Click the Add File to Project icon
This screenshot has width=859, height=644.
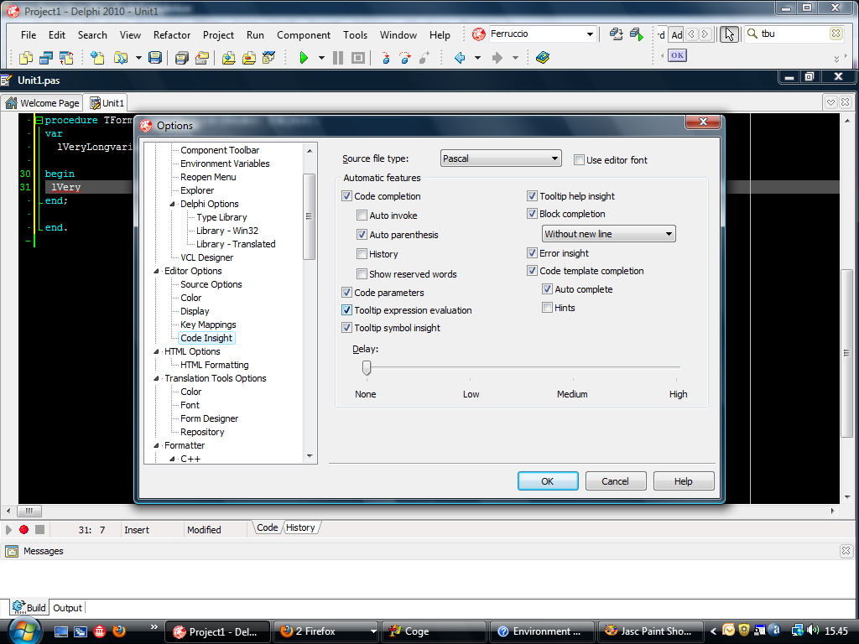[228, 58]
